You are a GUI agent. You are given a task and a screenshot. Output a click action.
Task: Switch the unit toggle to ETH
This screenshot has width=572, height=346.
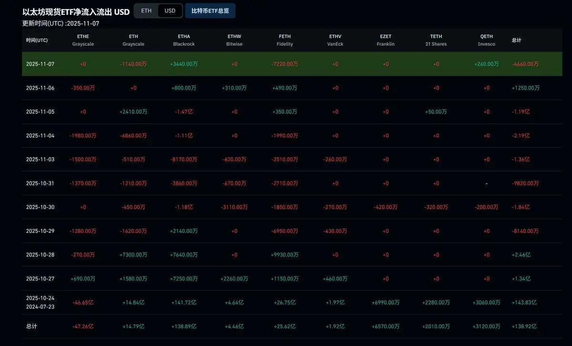(x=146, y=10)
